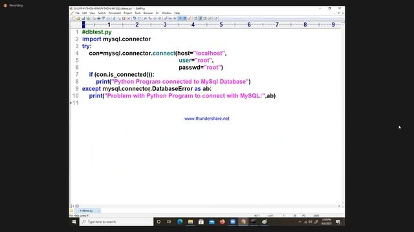
Task: Open the Project menu
Action: [128, 13]
